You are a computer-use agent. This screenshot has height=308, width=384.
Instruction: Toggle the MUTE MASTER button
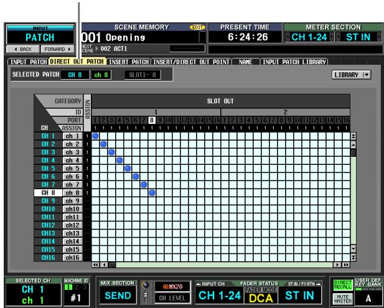pyautogui.click(x=342, y=299)
